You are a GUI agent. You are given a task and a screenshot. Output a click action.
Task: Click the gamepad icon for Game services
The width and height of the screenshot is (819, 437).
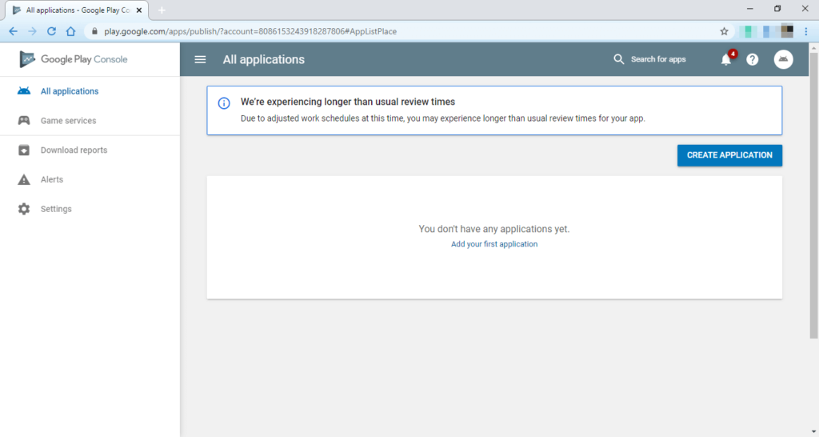tap(24, 121)
